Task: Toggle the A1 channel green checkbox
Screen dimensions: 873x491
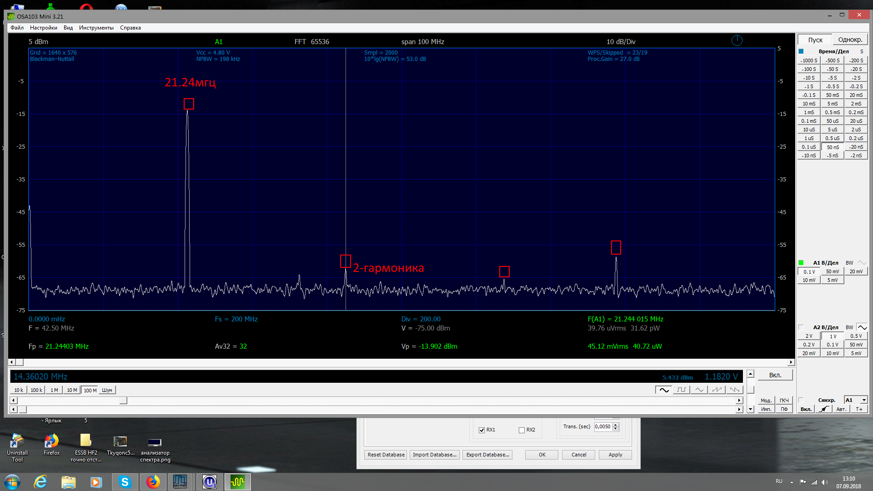Action: [801, 263]
